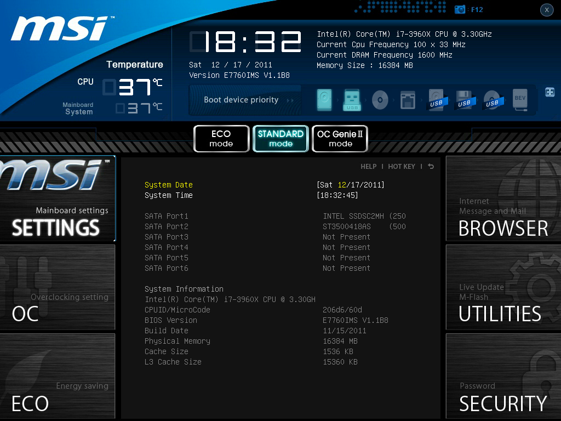Select the System Date row
Screen dimensions: 561x421
[x=265, y=185]
